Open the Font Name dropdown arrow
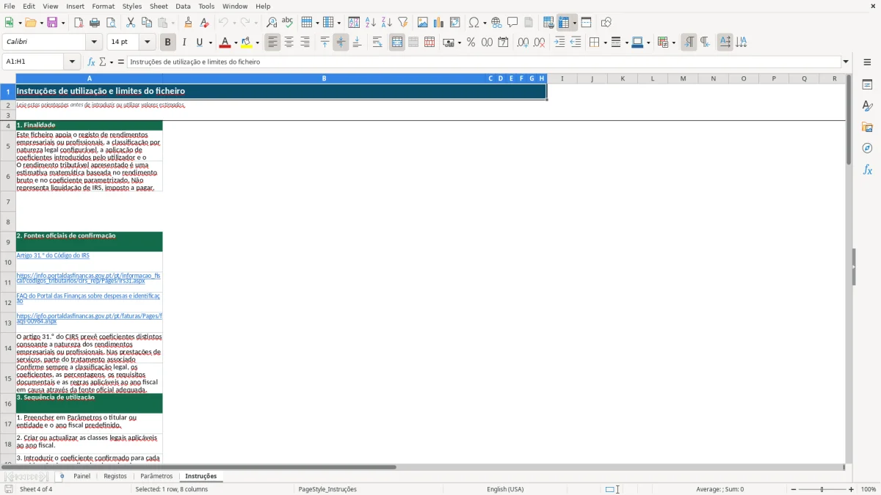Image resolution: width=881 pixels, height=495 pixels. (x=93, y=43)
